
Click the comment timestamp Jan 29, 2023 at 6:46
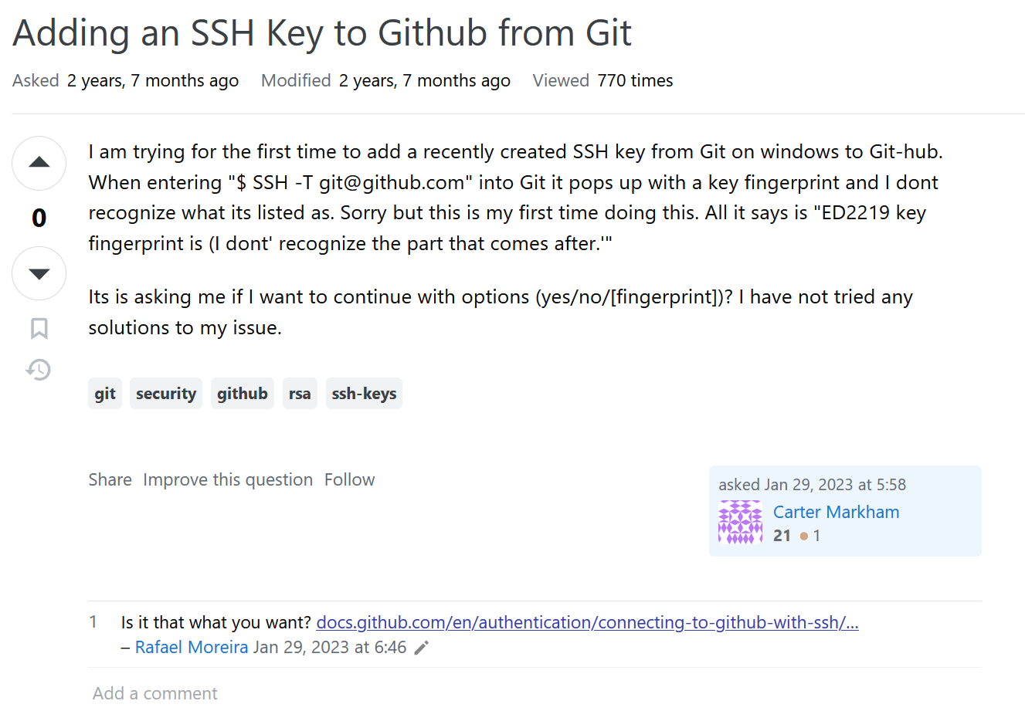(x=330, y=648)
